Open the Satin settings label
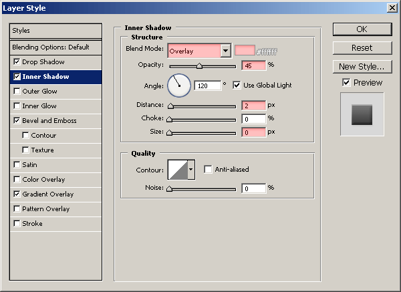The width and height of the screenshot is (401, 292). [29, 164]
